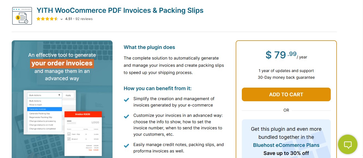
Task: Click checkmark beside 'Customize your invoices' benefit
Action: [x=126, y=116]
